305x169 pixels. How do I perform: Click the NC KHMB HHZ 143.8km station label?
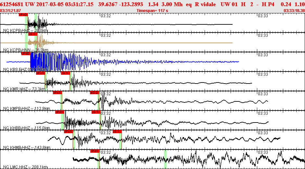pos(27,148)
